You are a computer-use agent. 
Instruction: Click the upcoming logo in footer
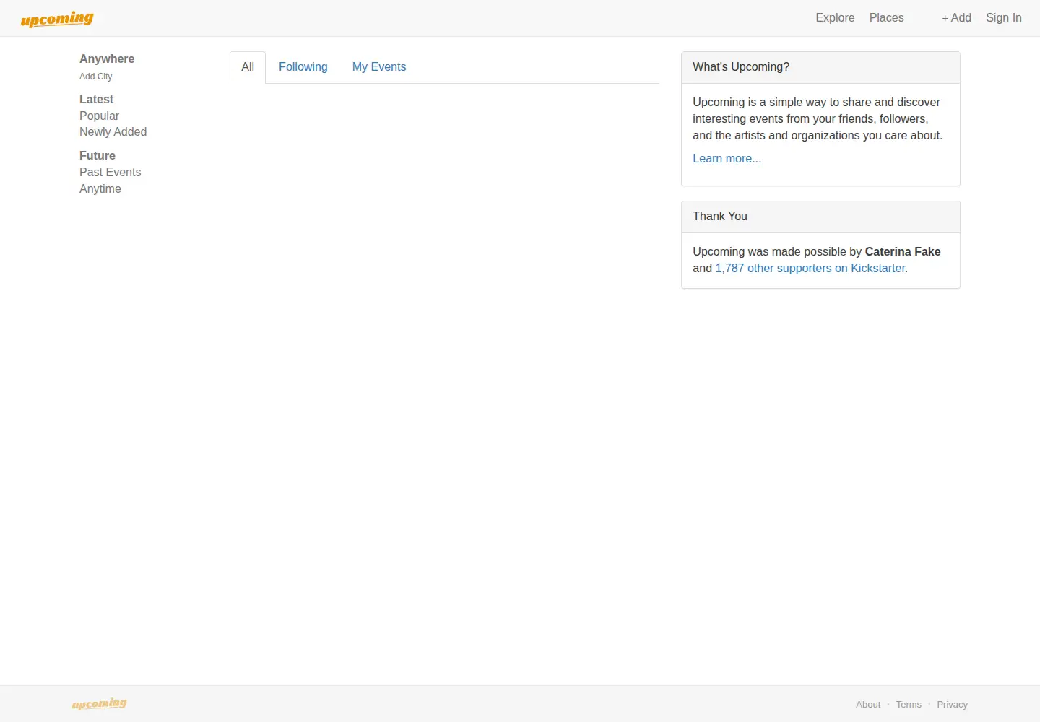pyautogui.click(x=100, y=703)
